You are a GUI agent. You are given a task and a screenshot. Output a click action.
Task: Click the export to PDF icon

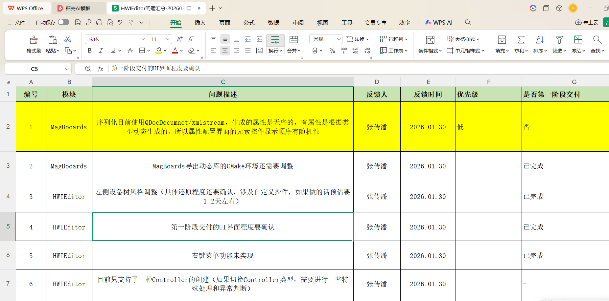89,23
